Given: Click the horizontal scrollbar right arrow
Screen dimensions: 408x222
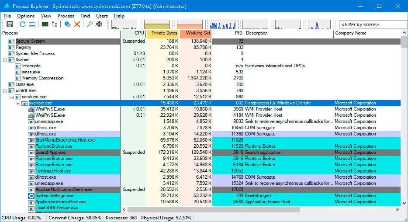Looking at the screenshot, I should tap(398, 209).
